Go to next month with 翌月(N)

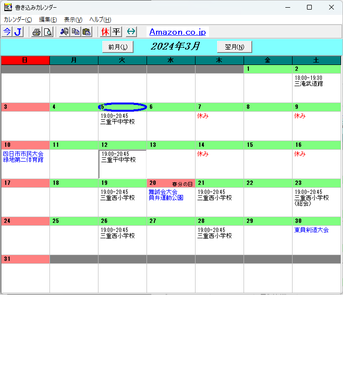click(234, 47)
